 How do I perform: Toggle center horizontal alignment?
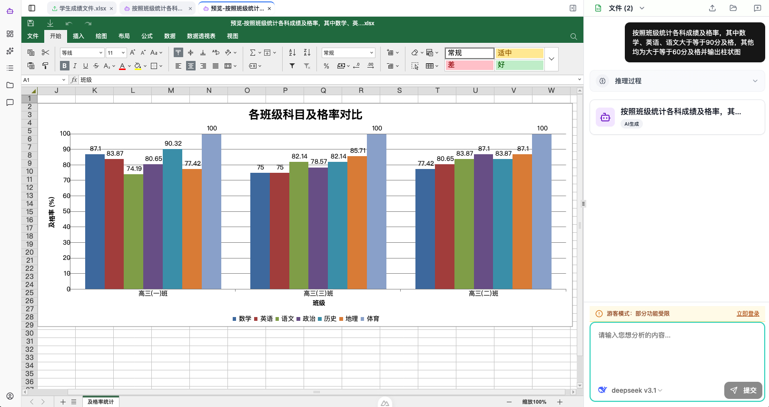click(190, 66)
